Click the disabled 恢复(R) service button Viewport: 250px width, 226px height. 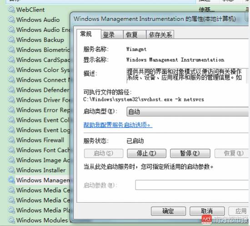coord(232,153)
